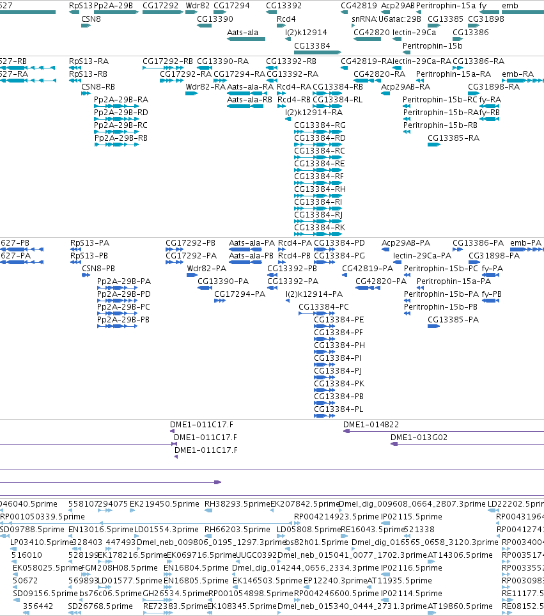Screen dimensions: 544x616
Task: Click the CG13385-RA transcript label
Action: tap(453, 138)
